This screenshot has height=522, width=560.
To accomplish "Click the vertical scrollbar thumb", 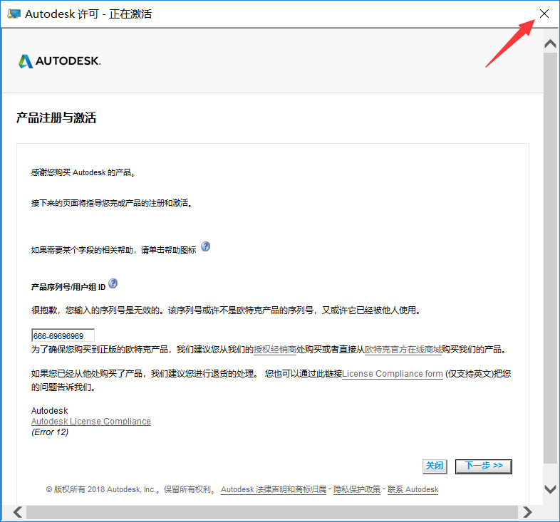I will [550, 256].
